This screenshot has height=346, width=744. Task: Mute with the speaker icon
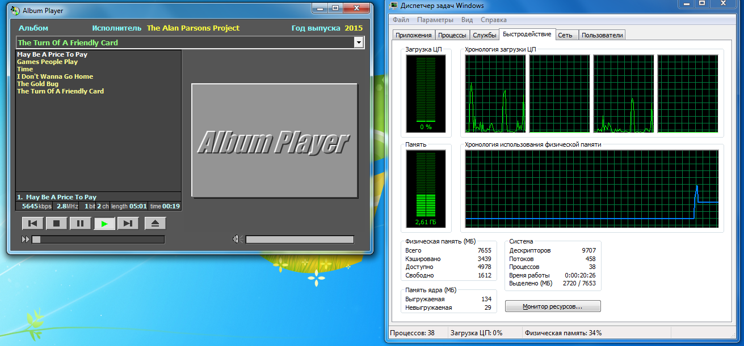coord(238,240)
